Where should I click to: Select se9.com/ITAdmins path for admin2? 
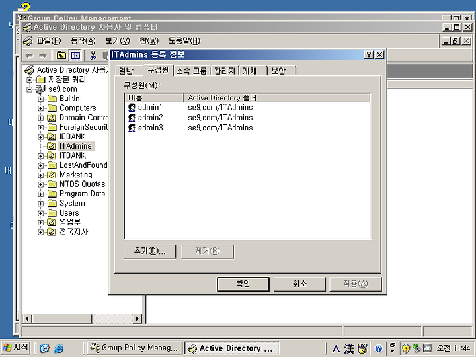pos(220,118)
